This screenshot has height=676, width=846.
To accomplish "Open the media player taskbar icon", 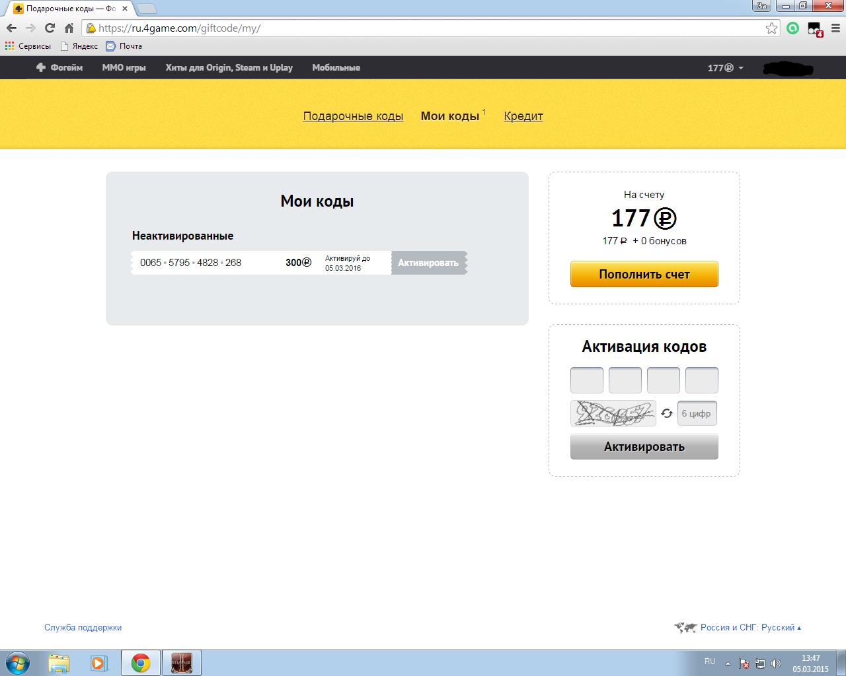I will [99, 663].
